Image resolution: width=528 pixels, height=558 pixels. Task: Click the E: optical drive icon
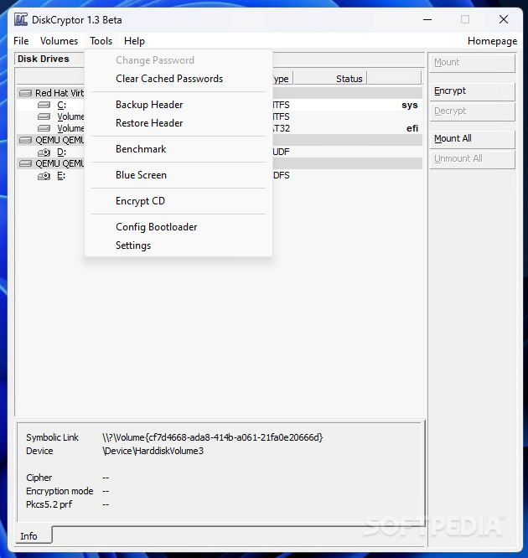44,176
